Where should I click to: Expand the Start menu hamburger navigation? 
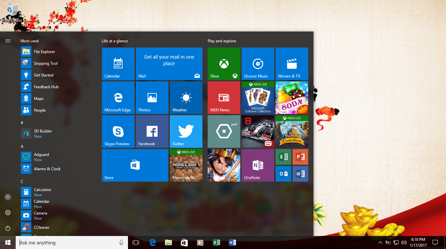pos(8,41)
